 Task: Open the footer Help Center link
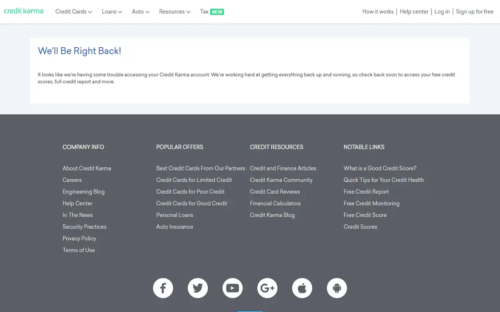point(77,204)
